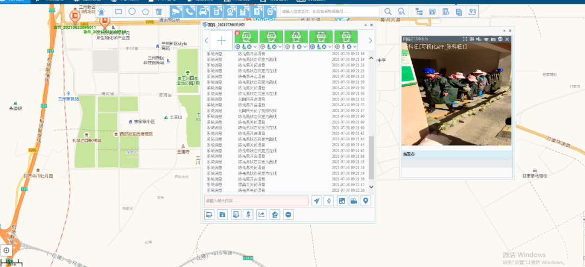This screenshot has height=267, width=585.
Task: Click the trash delete icon in toolbar
Action: (159, 11)
